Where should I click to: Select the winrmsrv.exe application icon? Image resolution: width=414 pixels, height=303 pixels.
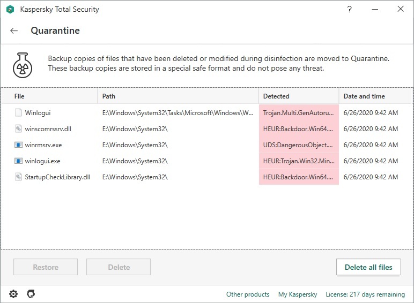point(18,145)
